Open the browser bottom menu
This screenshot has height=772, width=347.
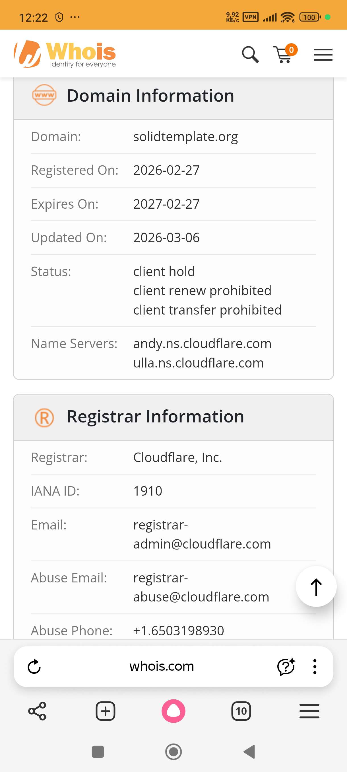click(309, 711)
